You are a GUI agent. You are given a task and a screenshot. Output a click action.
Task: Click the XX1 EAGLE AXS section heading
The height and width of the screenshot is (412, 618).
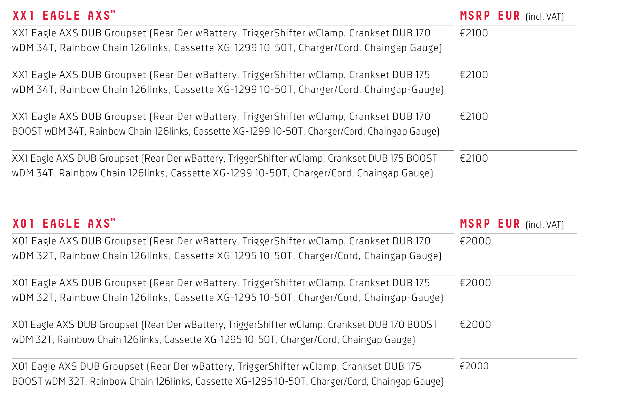pyautogui.click(x=64, y=16)
